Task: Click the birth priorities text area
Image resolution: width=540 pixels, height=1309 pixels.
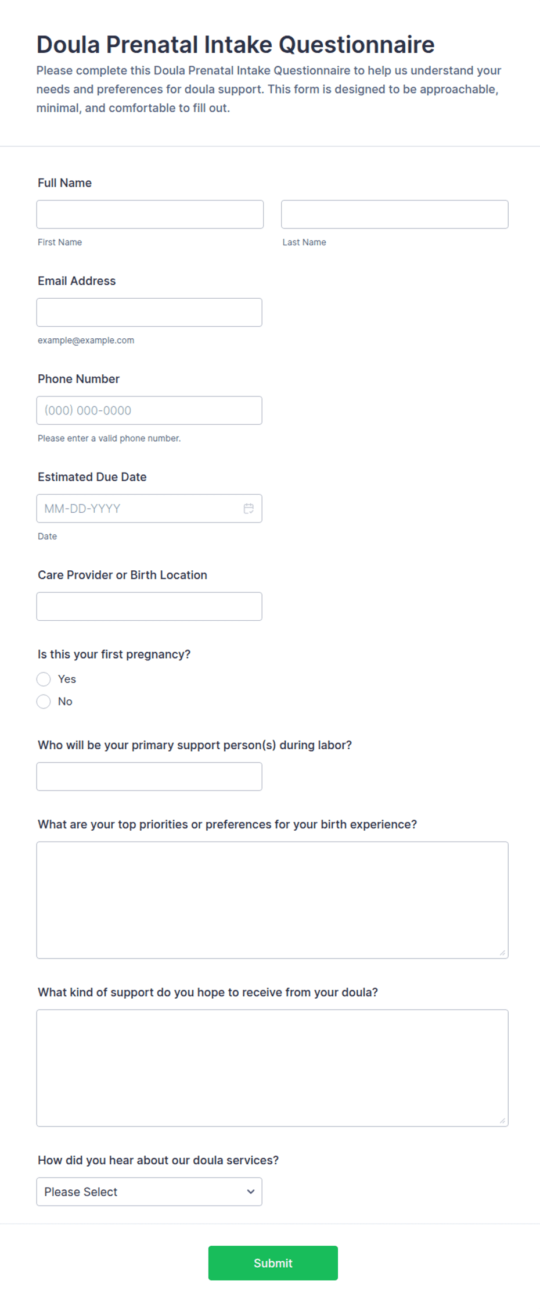Action: 272,900
